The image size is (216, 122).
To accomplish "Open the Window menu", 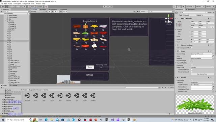I will click(x=38, y=4).
